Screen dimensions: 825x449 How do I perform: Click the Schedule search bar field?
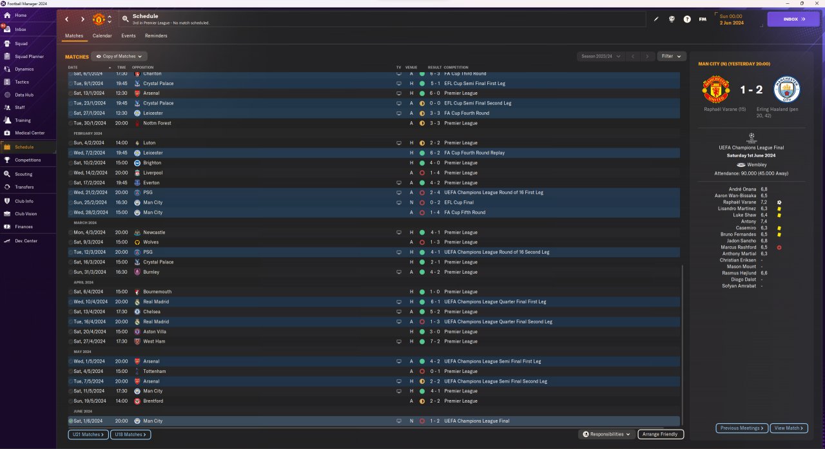[383, 19]
